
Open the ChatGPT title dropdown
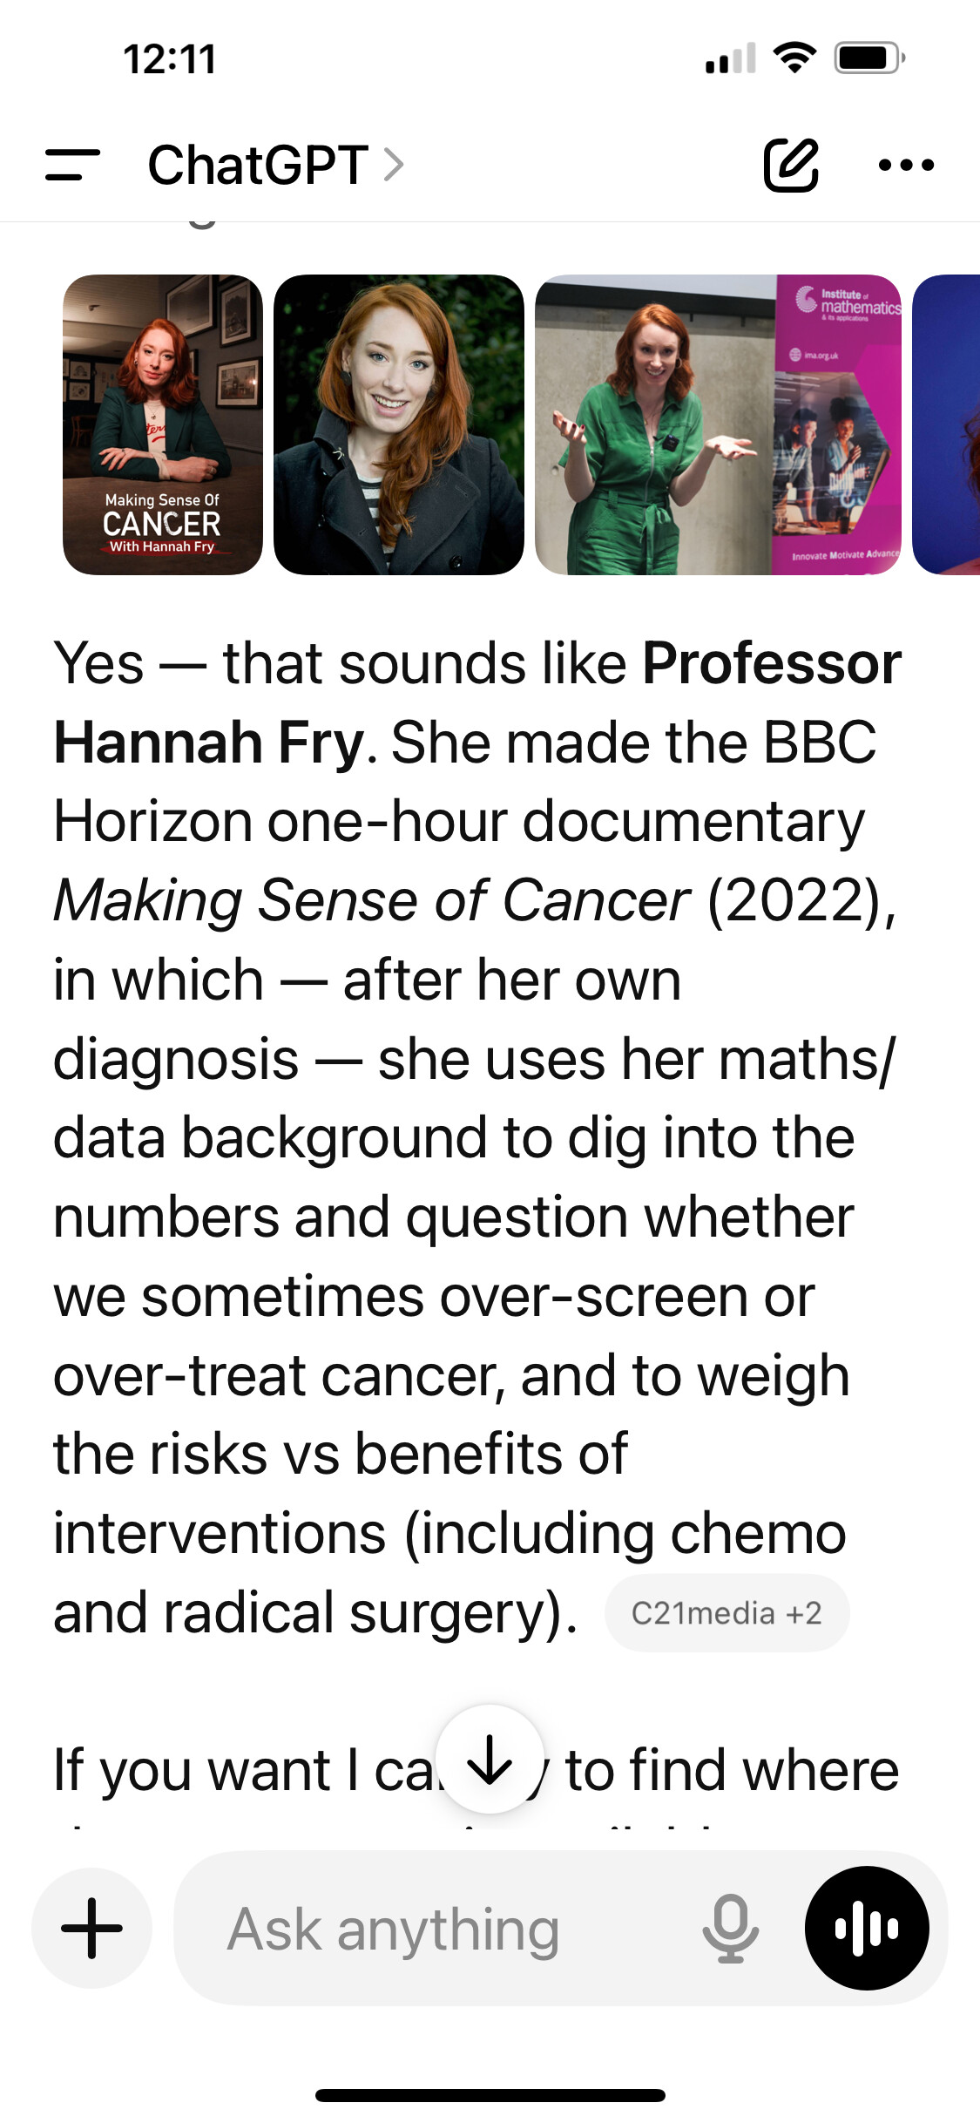(258, 165)
